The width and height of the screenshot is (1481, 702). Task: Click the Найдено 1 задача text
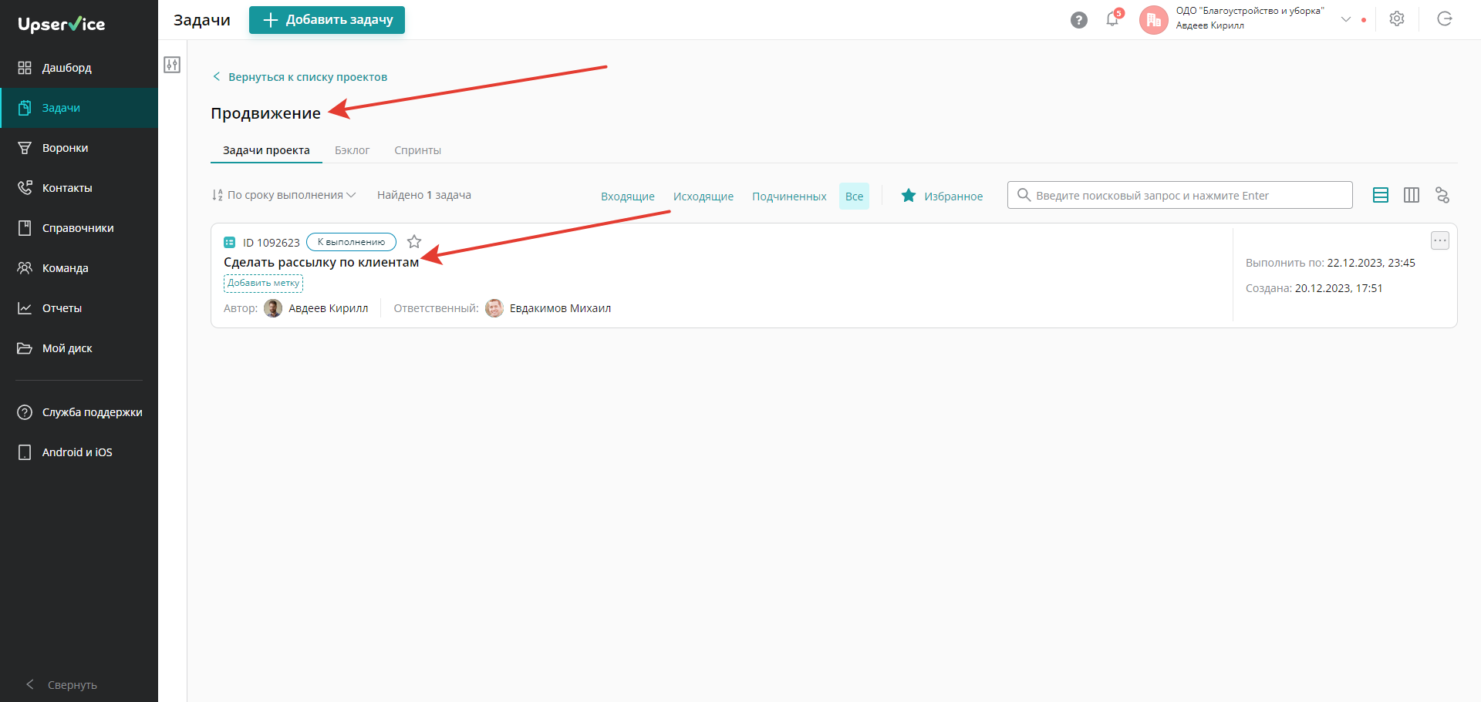coord(423,195)
